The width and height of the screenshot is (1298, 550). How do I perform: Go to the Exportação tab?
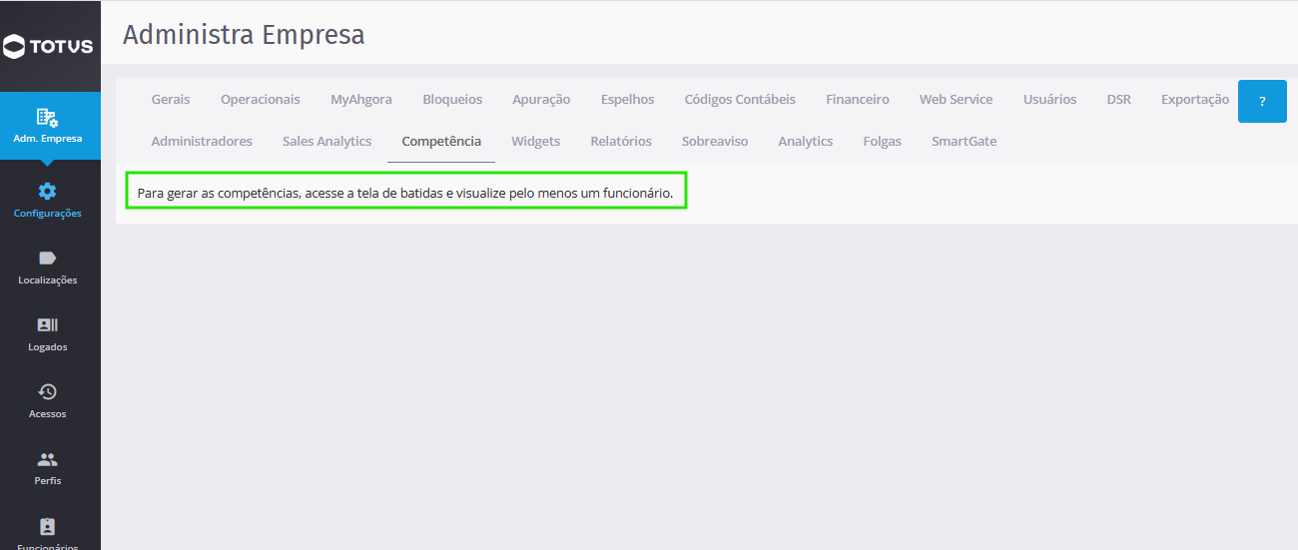(1195, 99)
